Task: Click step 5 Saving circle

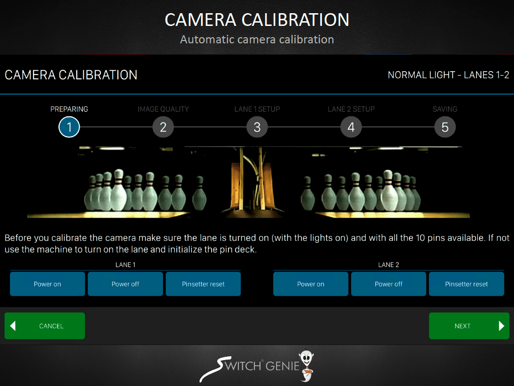Action: (445, 127)
